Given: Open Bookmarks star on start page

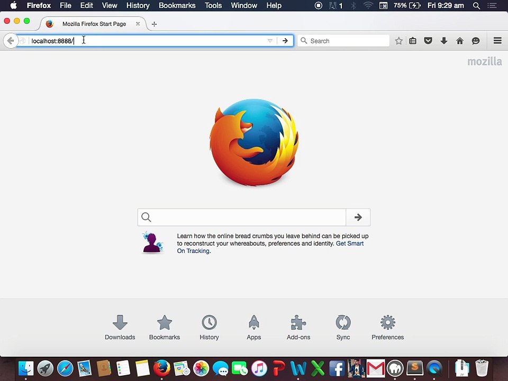Looking at the screenshot, I should (165, 327).
